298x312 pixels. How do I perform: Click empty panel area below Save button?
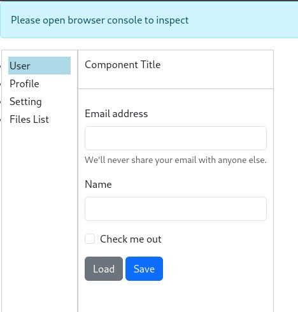176,297
